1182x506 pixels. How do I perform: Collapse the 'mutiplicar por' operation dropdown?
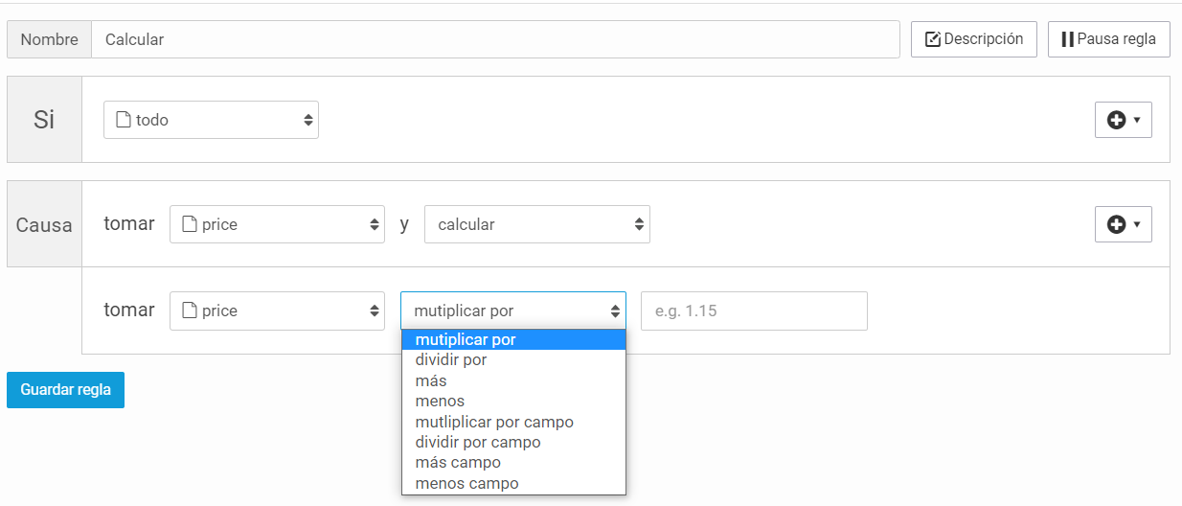coord(512,310)
